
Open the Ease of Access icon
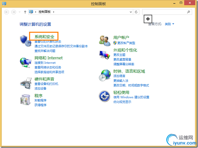(105, 96)
